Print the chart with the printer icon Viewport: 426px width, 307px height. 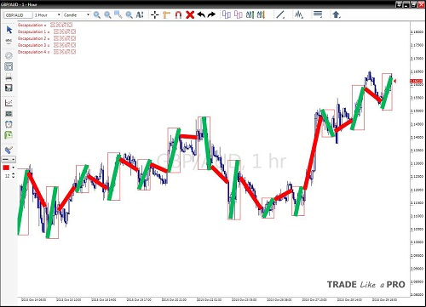[x=9, y=77]
